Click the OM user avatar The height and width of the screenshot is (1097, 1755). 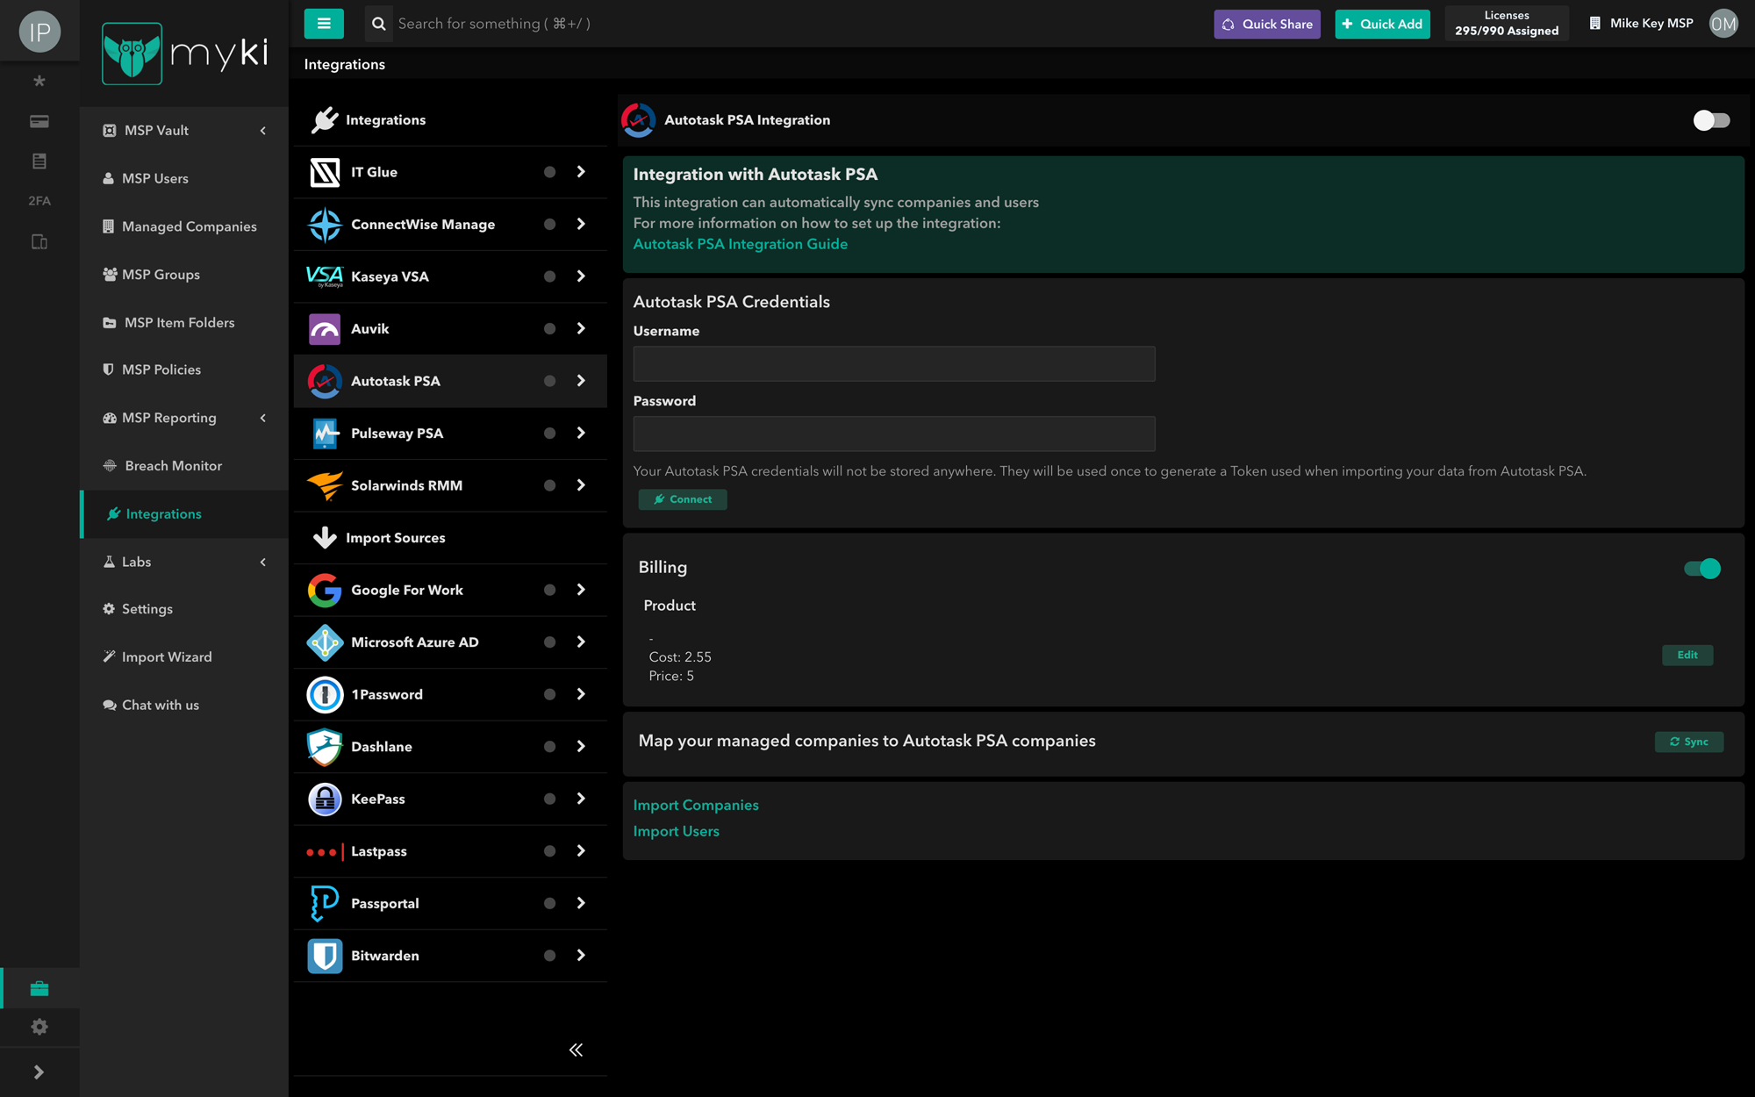coord(1723,24)
